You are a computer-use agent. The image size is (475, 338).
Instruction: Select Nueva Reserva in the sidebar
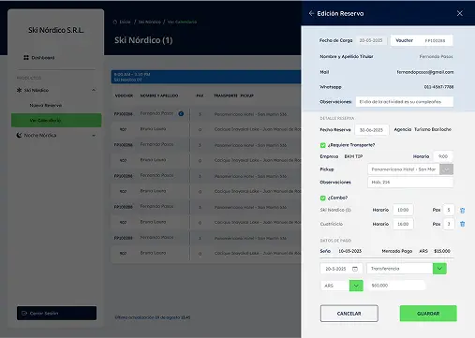coord(46,105)
